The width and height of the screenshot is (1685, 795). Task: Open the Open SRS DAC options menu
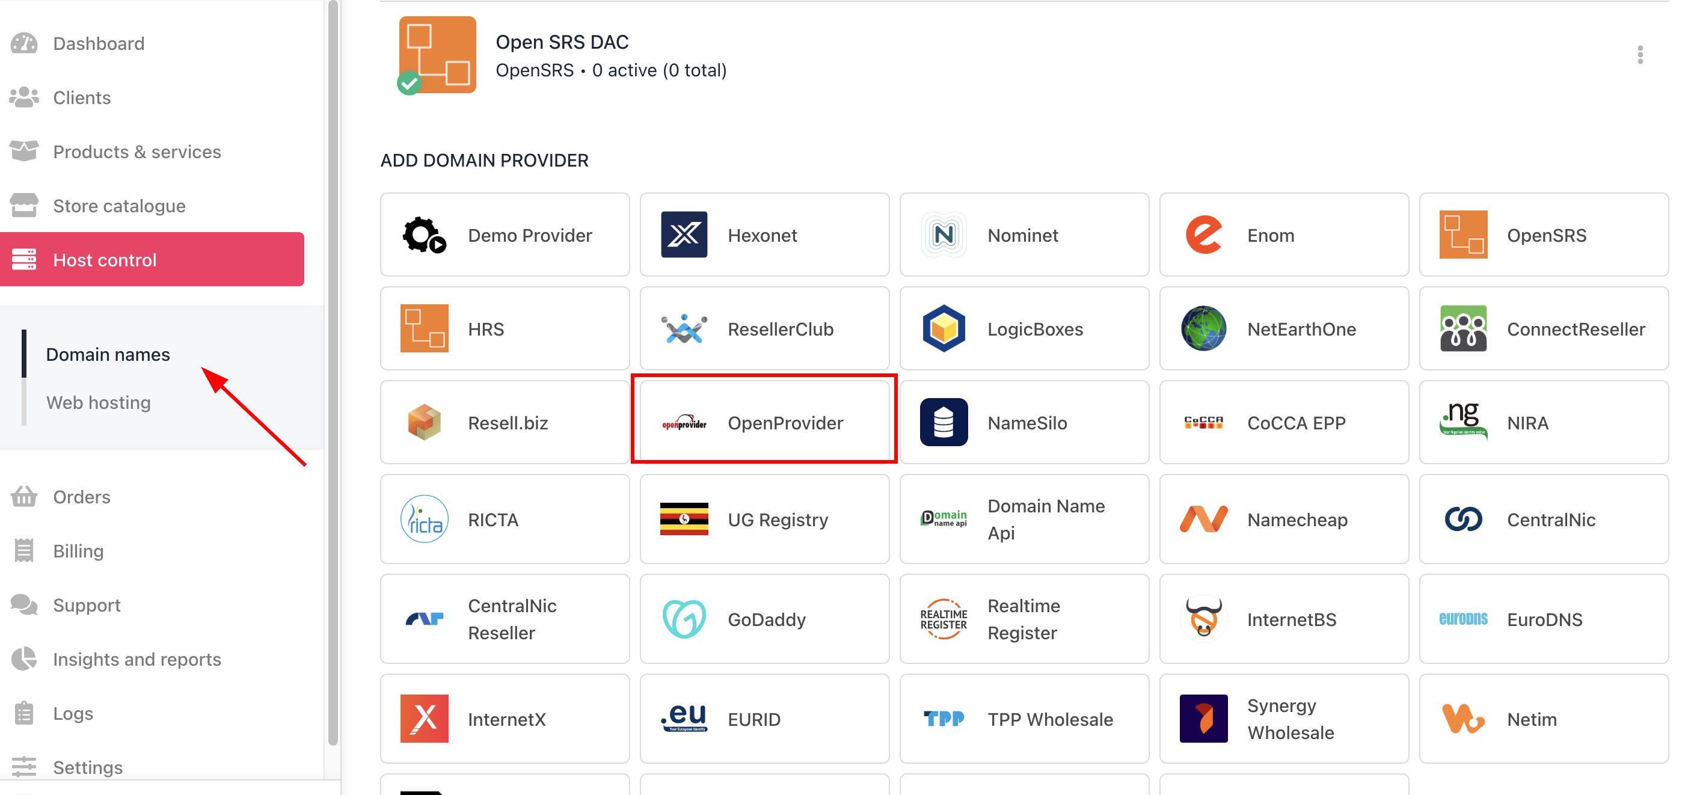(x=1640, y=55)
